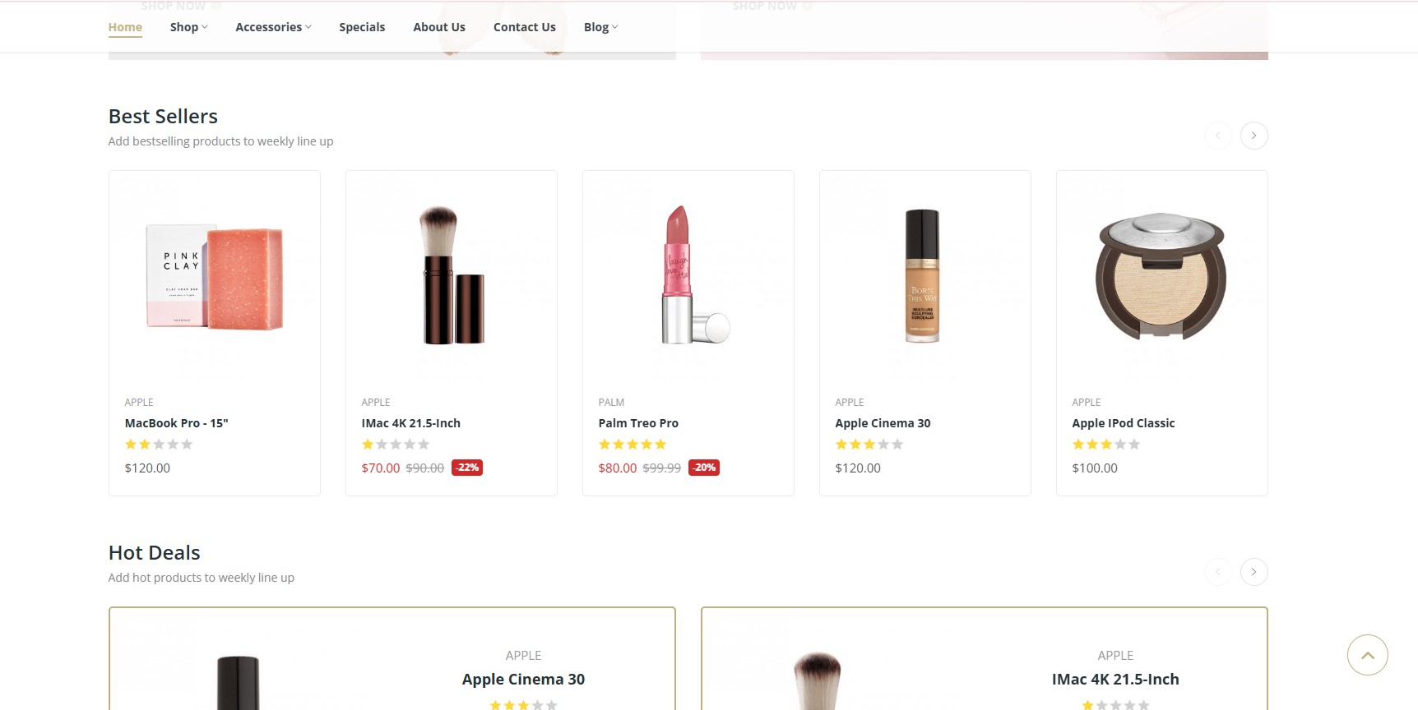The height and width of the screenshot is (710, 1418).
Task: Open the Contact Us page
Action: [x=525, y=27]
